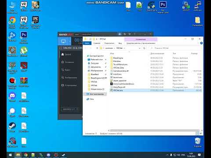Select Desktop in the navigation pane
The image size is (211, 158).
click(95, 60)
